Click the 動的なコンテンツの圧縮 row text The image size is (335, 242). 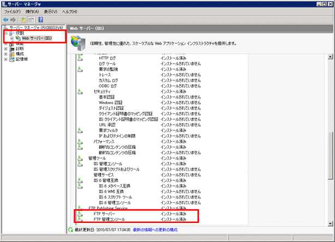(x=117, y=153)
